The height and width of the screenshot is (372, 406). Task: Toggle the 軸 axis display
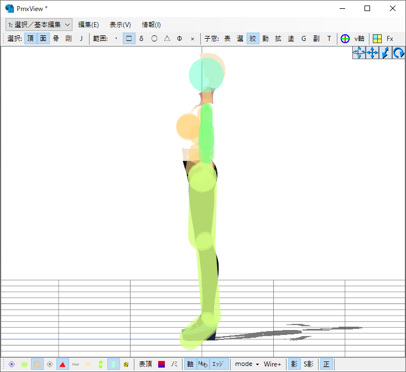(x=190, y=364)
